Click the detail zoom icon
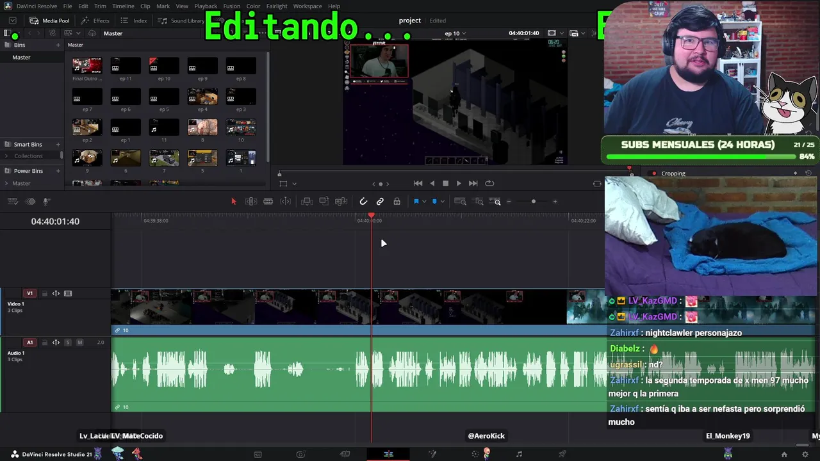Screen dimensions: 820x461 [479, 202]
